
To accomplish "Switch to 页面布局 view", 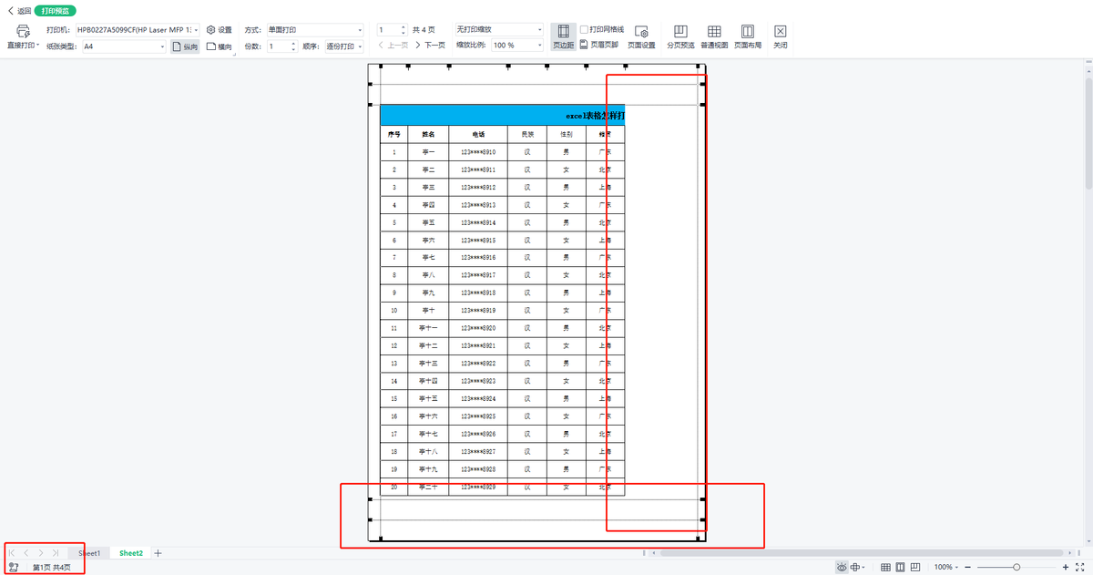I will 748,36.
